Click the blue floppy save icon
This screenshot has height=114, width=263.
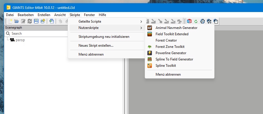(x=36, y=21)
